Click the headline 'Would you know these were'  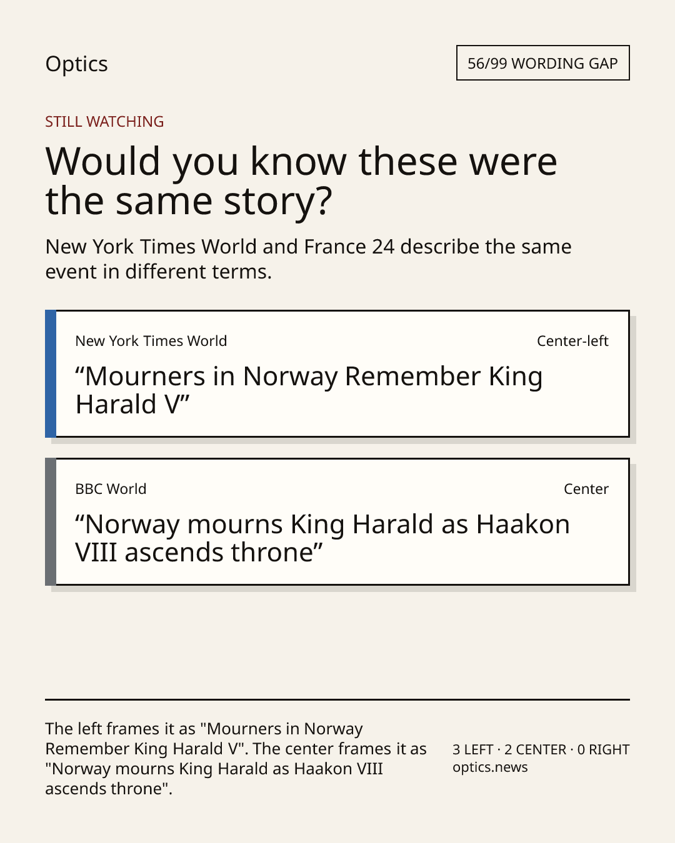(x=301, y=162)
